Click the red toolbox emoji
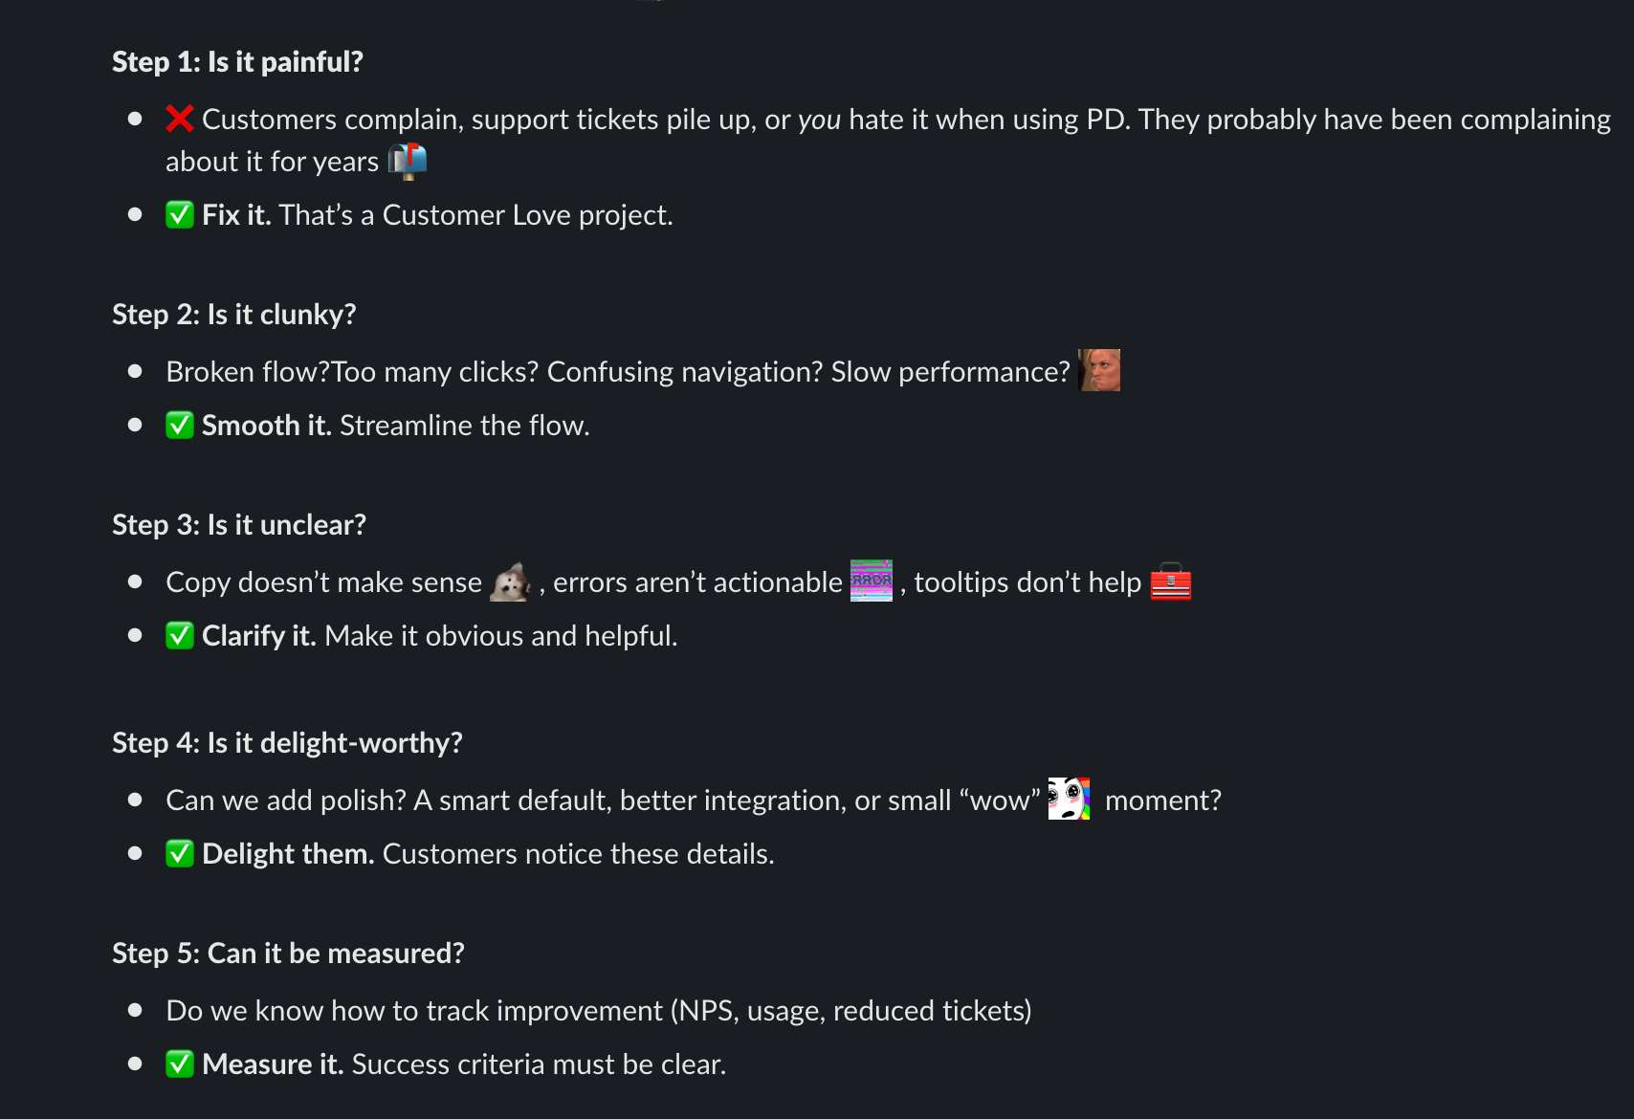The width and height of the screenshot is (1634, 1119). coord(1170,581)
